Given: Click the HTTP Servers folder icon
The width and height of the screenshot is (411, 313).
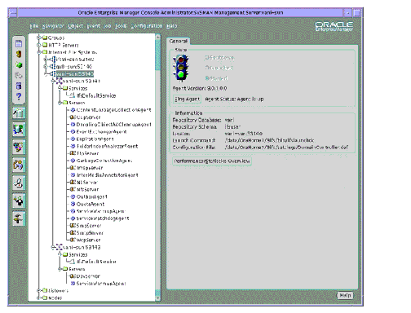Looking at the screenshot, I should [x=45, y=45].
